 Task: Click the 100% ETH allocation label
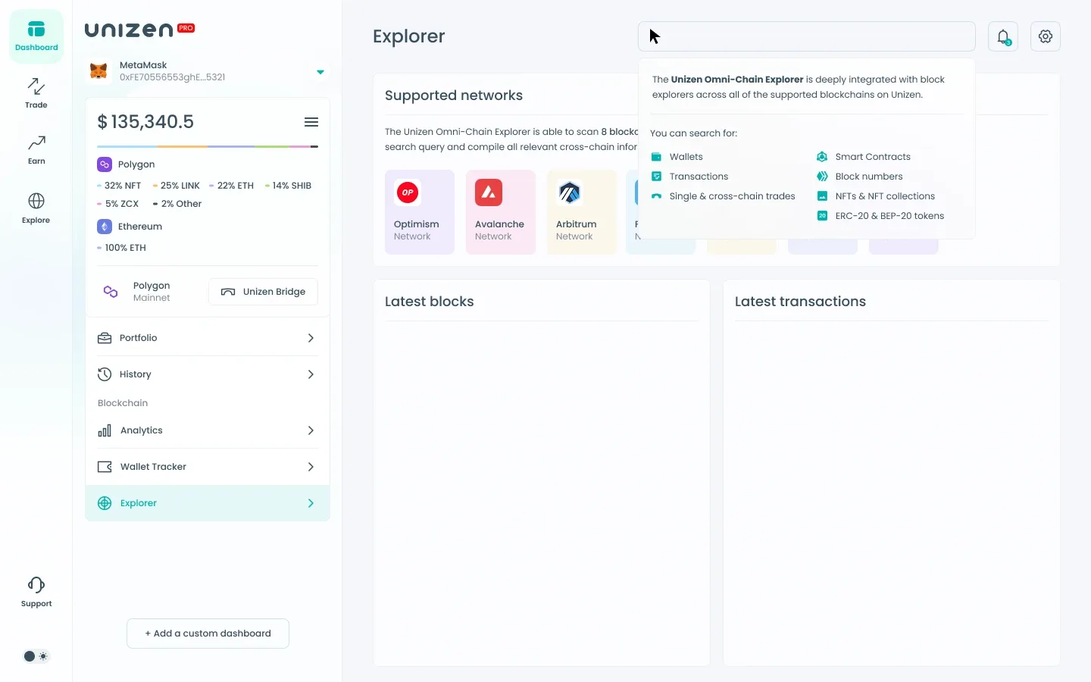[x=122, y=248]
